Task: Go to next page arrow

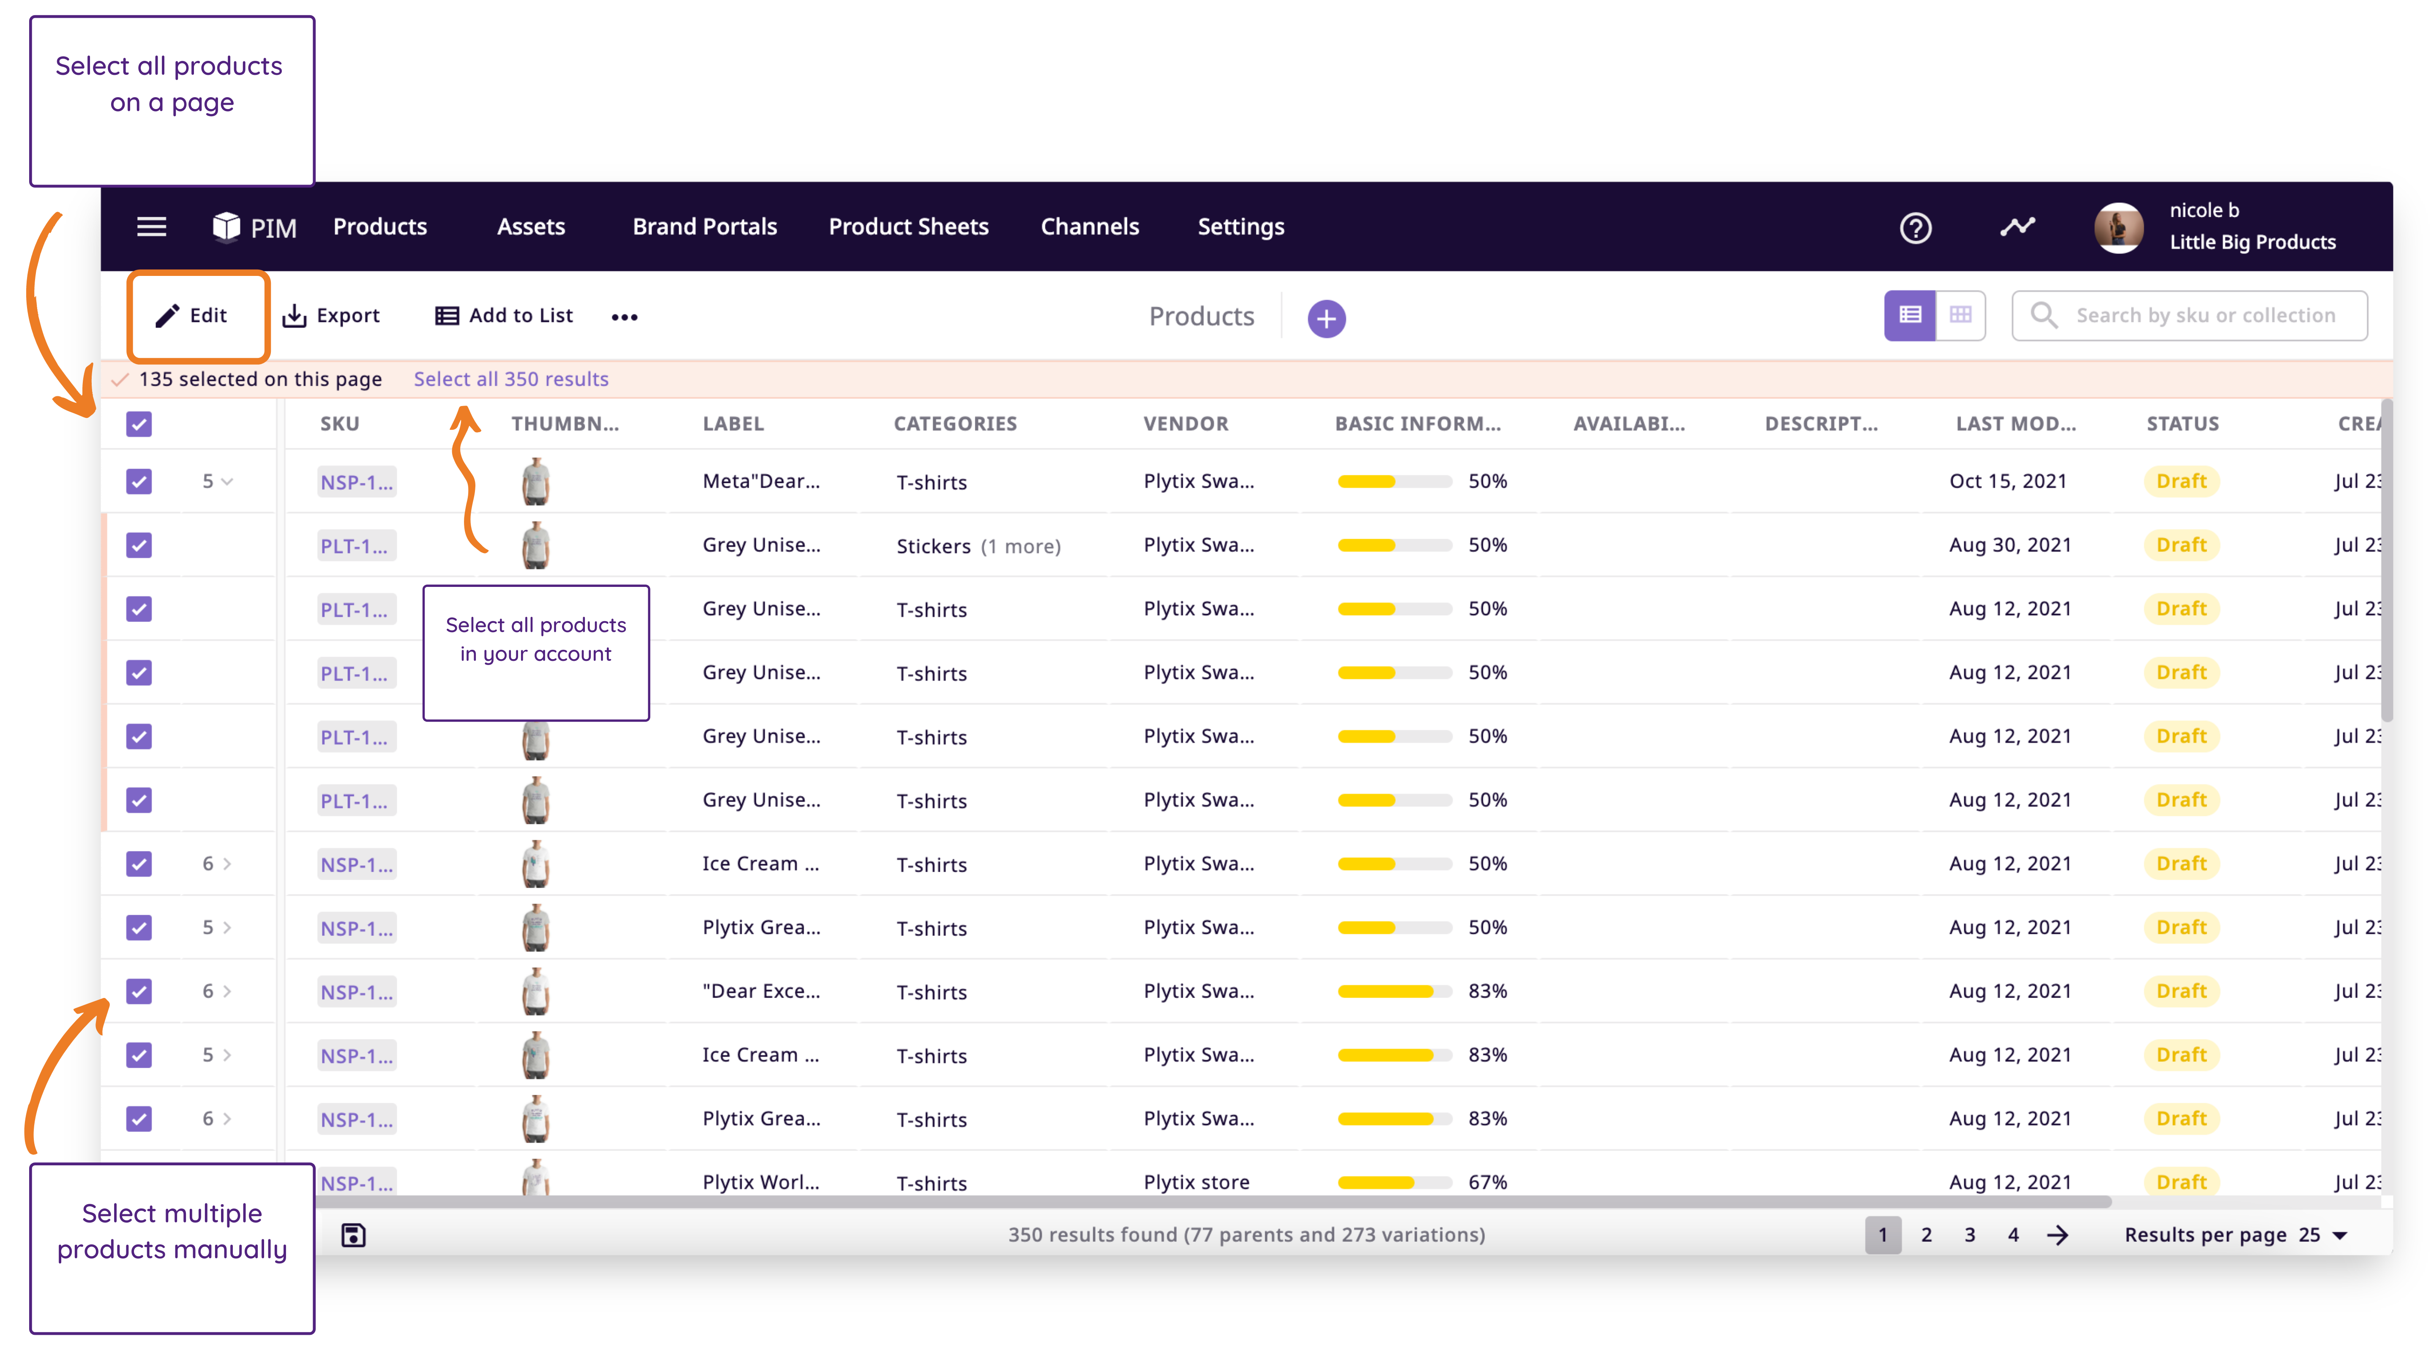Action: point(2058,1235)
